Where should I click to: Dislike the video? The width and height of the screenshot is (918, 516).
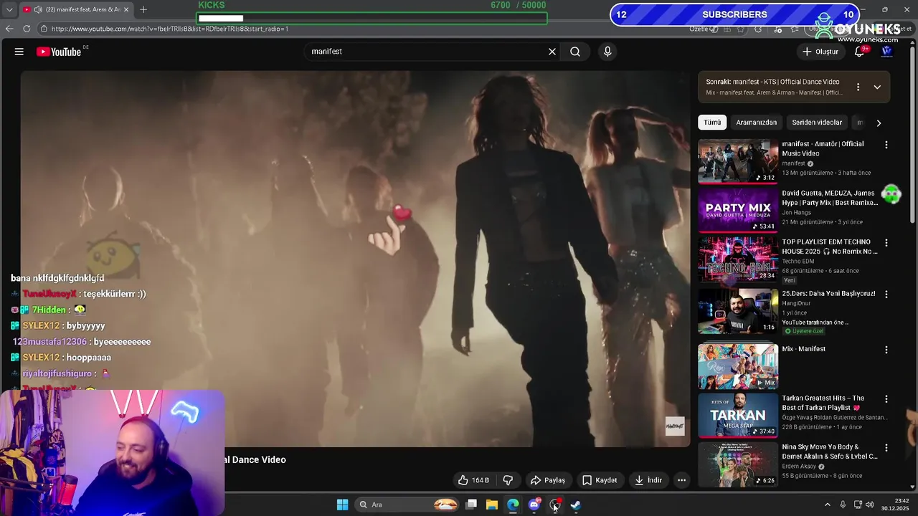508,480
